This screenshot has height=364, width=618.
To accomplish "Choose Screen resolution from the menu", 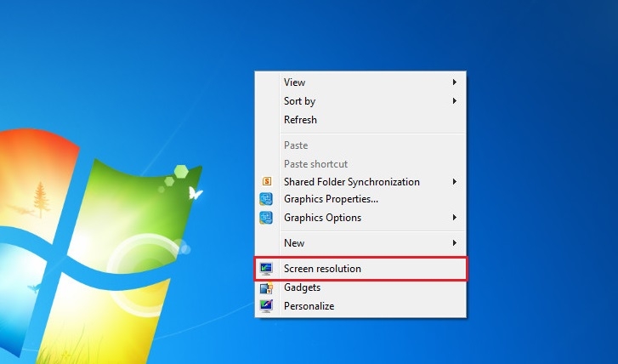I will (x=360, y=269).
